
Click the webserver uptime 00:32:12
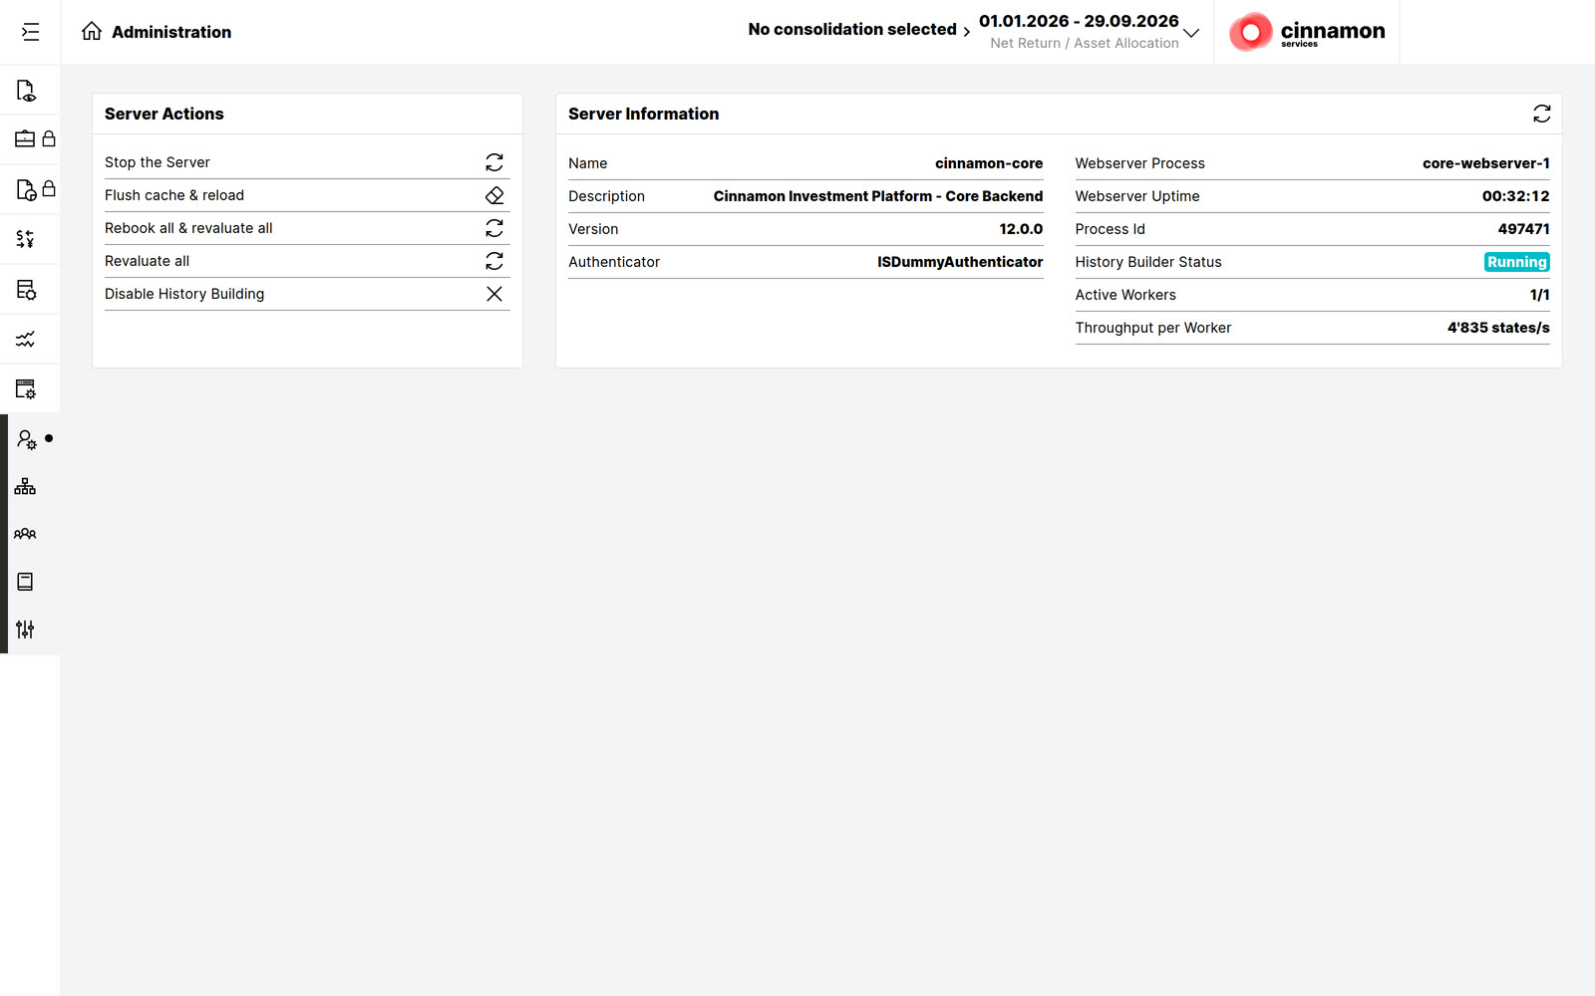[x=1515, y=196]
